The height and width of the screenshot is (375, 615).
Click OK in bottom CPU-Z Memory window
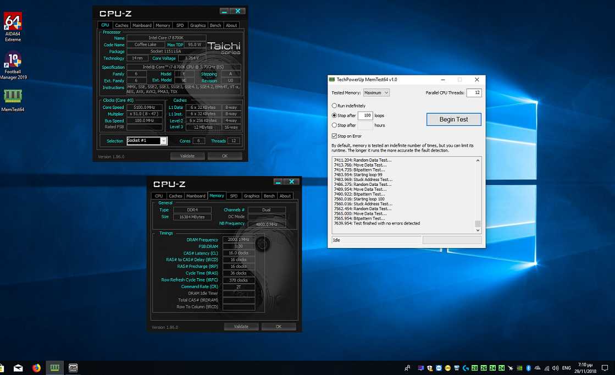tap(279, 327)
